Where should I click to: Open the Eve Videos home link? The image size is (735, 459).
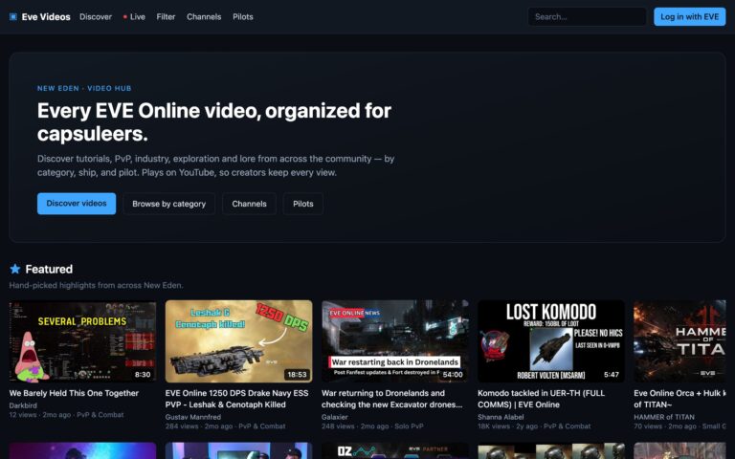[40, 17]
